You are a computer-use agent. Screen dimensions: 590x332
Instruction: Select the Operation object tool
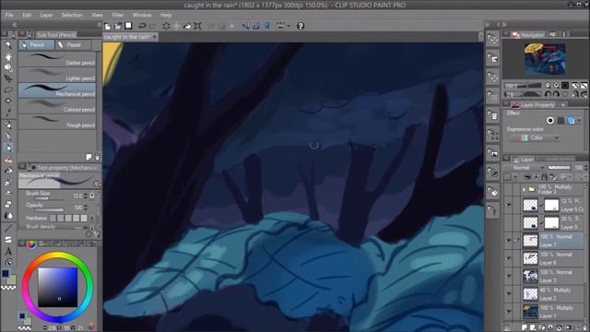(x=8, y=67)
